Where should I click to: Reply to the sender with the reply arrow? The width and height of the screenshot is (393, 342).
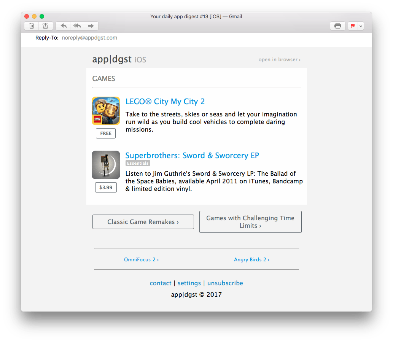pos(64,26)
